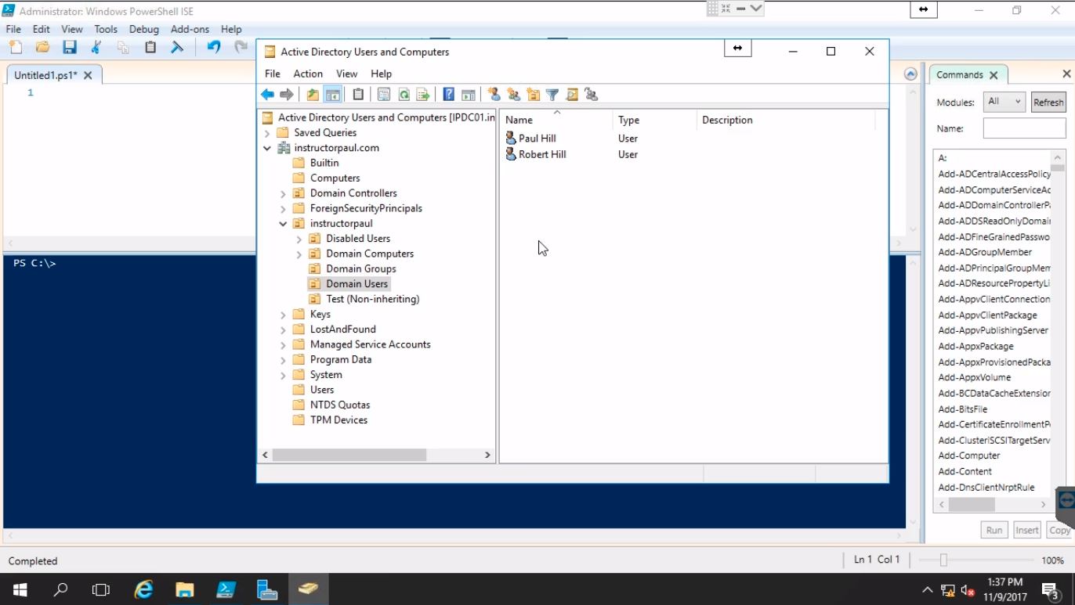Collapse the instructorpaul organizational unit

[x=283, y=224]
